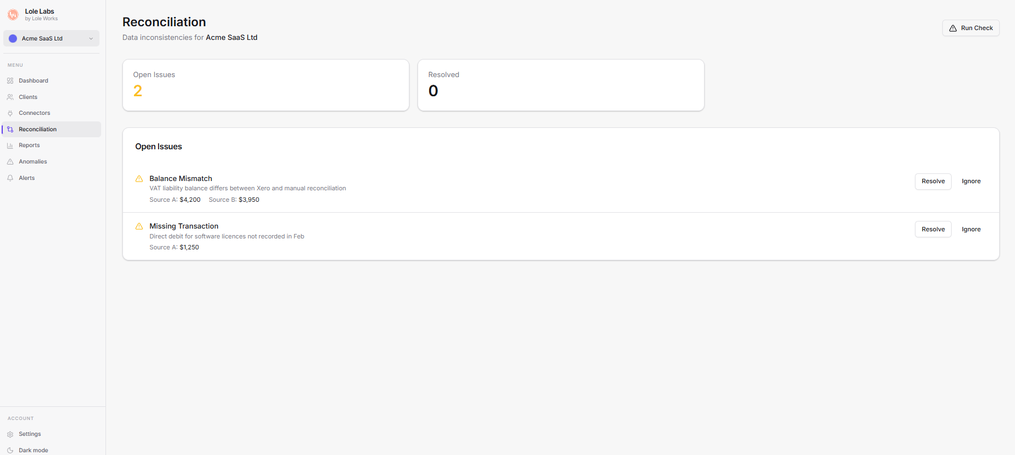Image resolution: width=1015 pixels, height=455 pixels.
Task: Click the Lole Labs brand name
Action: tap(39, 11)
